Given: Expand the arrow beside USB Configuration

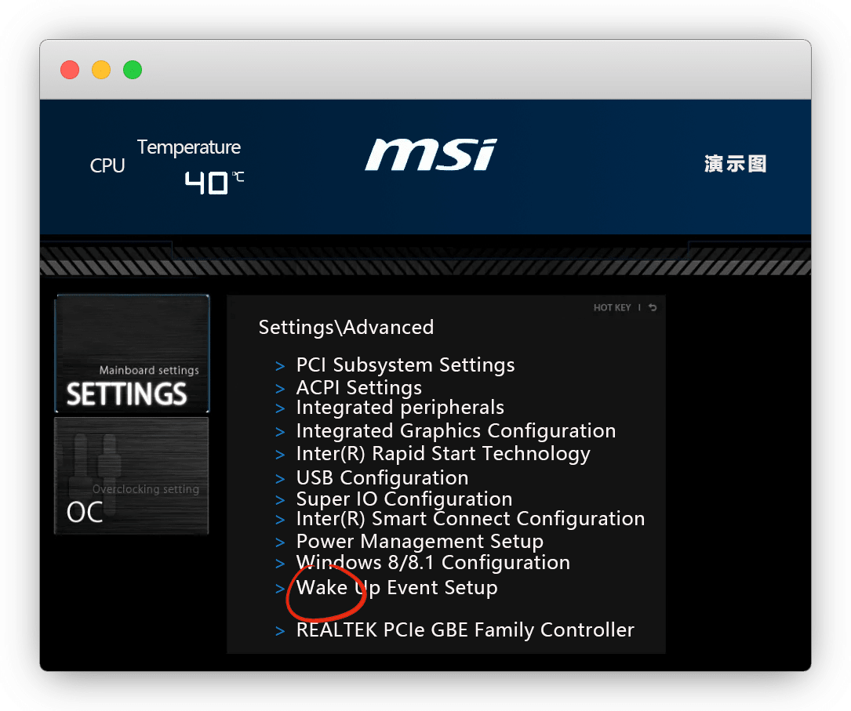Looking at the screenshot, I should click(280, 479).
